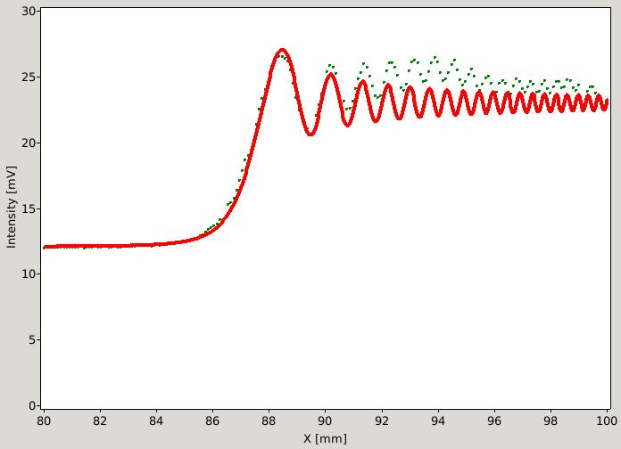This screenshot has height=449, width=621.
Task: Click the flat red baseline near 82 mm
Action: click(x=100, y=246)
